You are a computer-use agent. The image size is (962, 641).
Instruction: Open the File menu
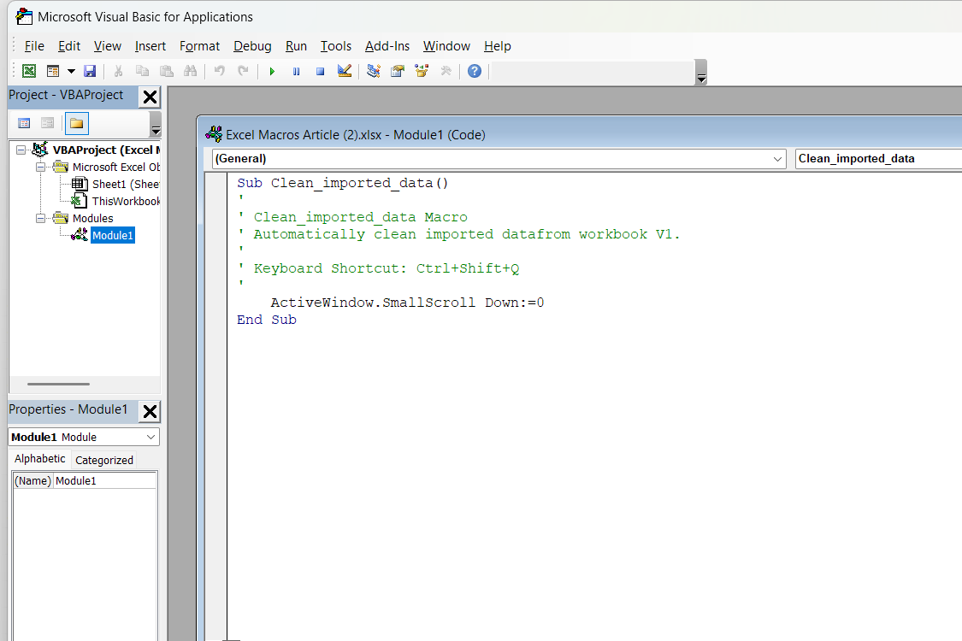(34, 46)
